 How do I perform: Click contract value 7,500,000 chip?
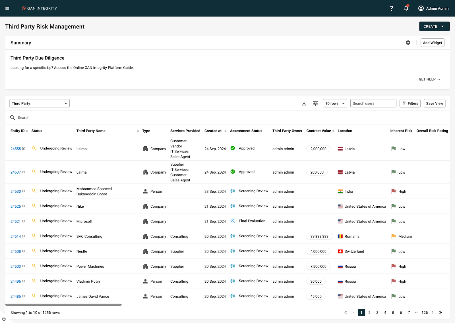(x=318, y=266)
